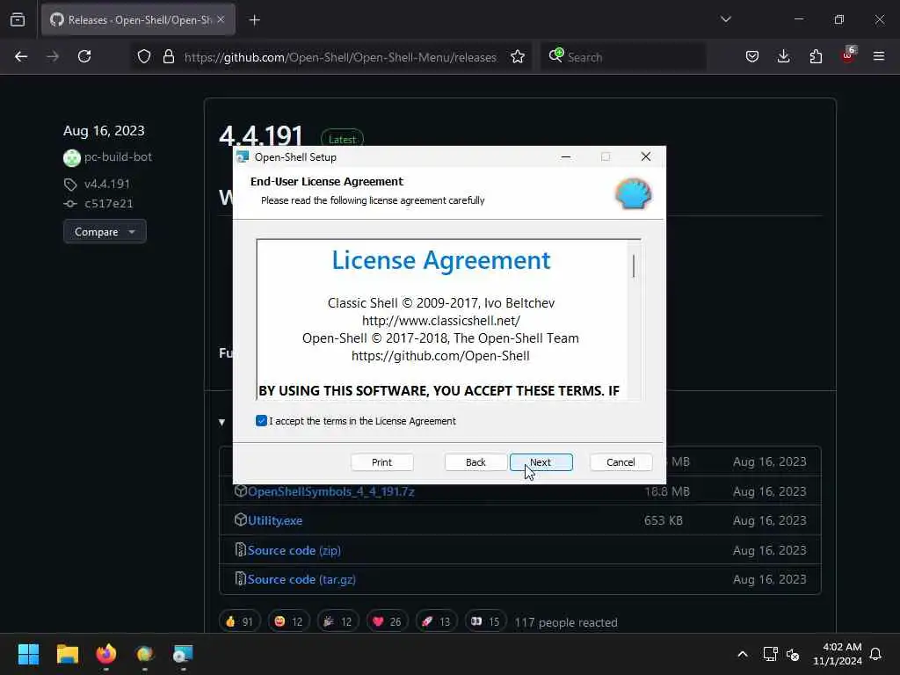Open the v4.4.191 tag link
The width and height of the screenshot is (900, 675).
106,184
